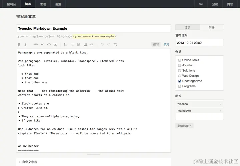Insert a blockquote from toolbar

42,44
